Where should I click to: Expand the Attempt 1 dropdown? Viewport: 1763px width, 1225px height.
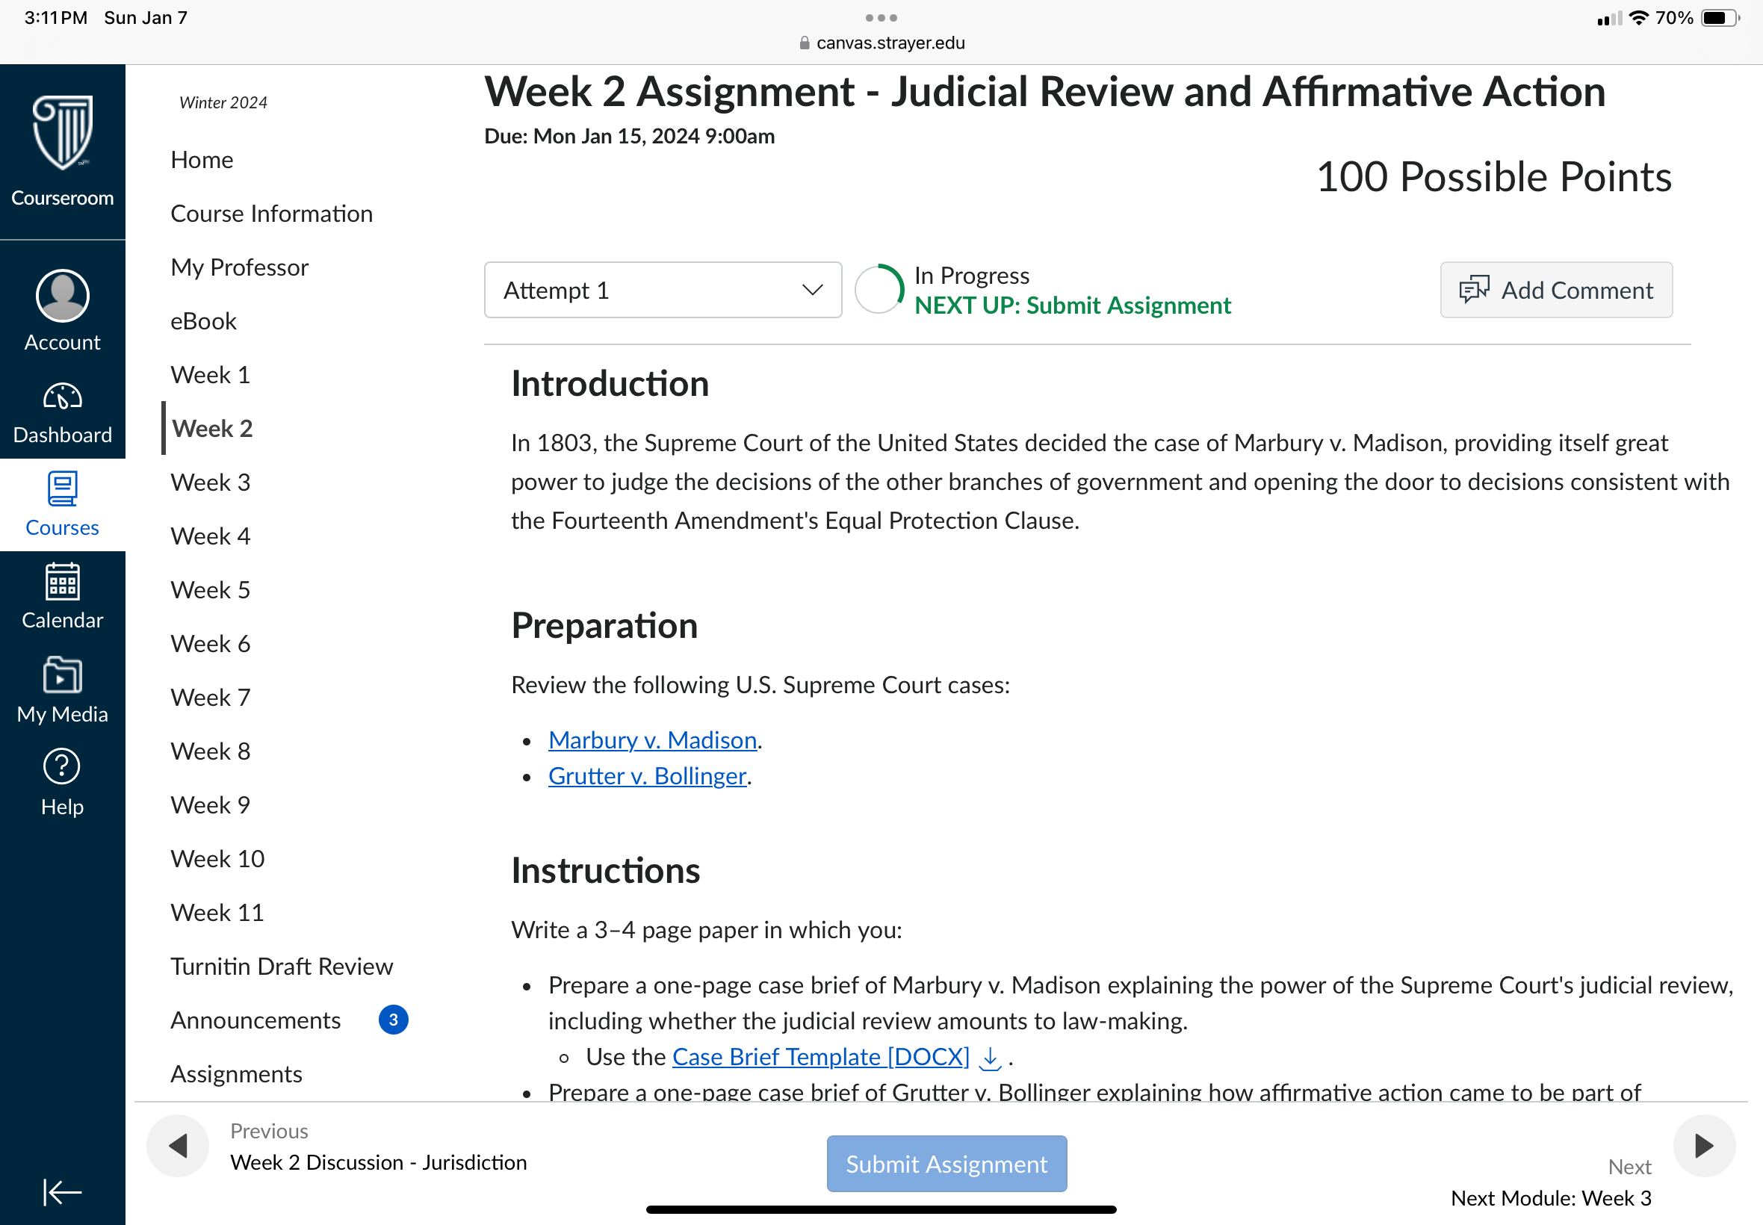click(x=663, y=290)
